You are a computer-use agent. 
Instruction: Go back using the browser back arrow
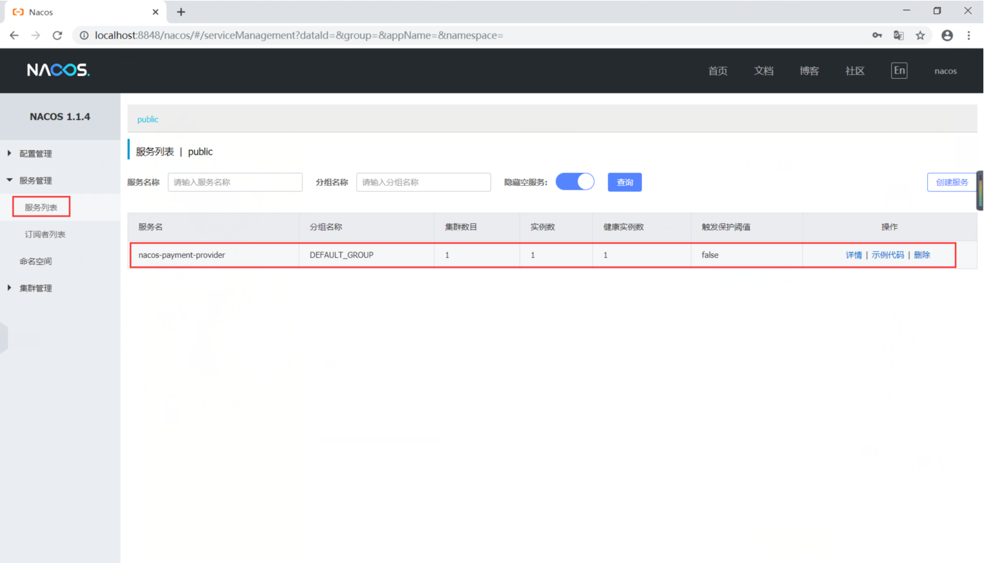(x=14, y=35)
